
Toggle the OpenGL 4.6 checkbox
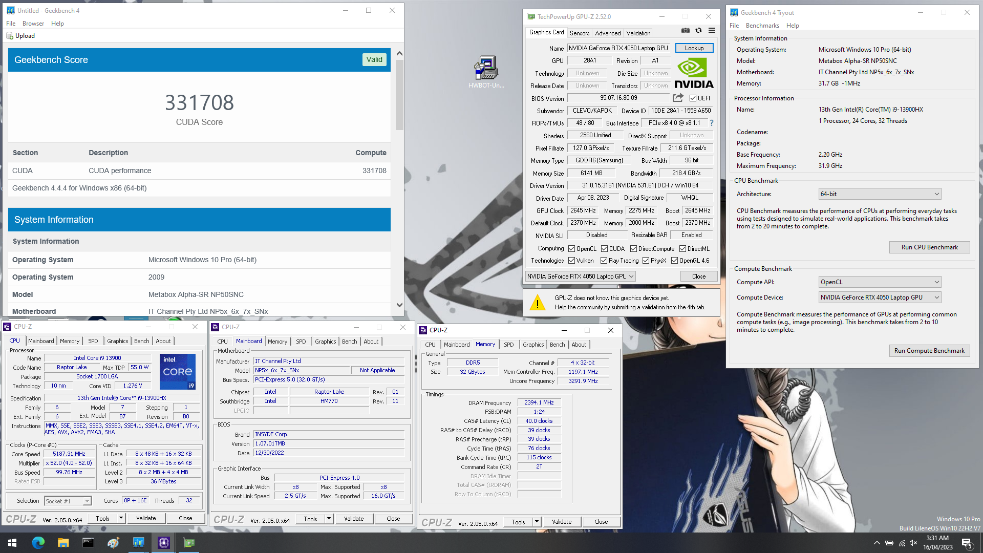tap(674, 261)
